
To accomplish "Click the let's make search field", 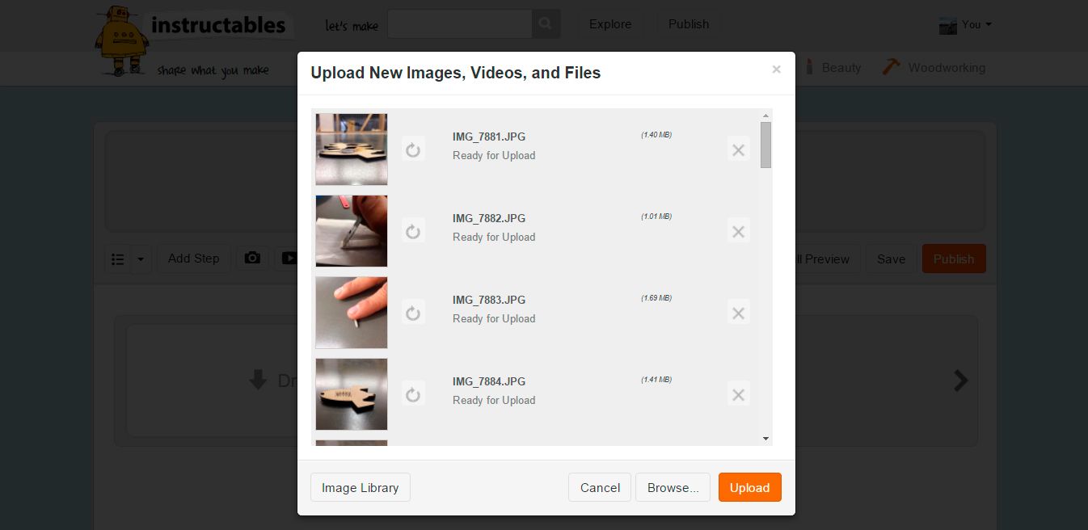I will pyautogui.click(x=459, y=24).
